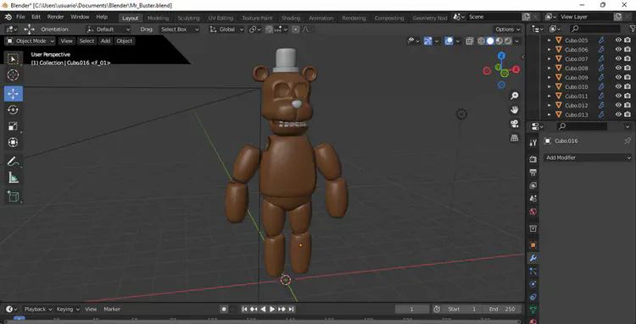Click the viewport zoom magnifier icon
The image size is (636, 324).
[515, 96]
